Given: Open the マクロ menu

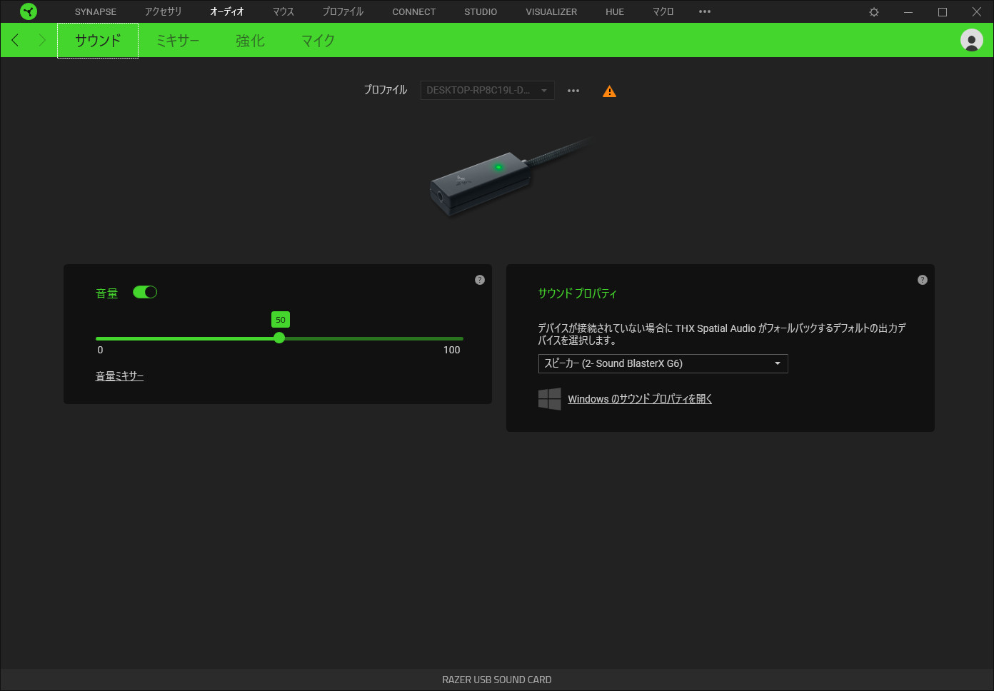Looking at the screenshot, I should tap(663, 11).
